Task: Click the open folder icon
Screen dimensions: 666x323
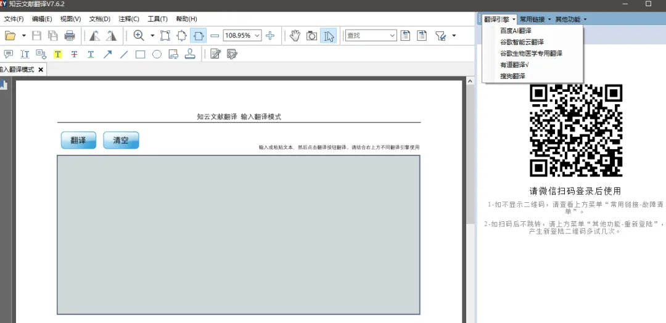Action: pyautogui.click(x=10, y=36)
